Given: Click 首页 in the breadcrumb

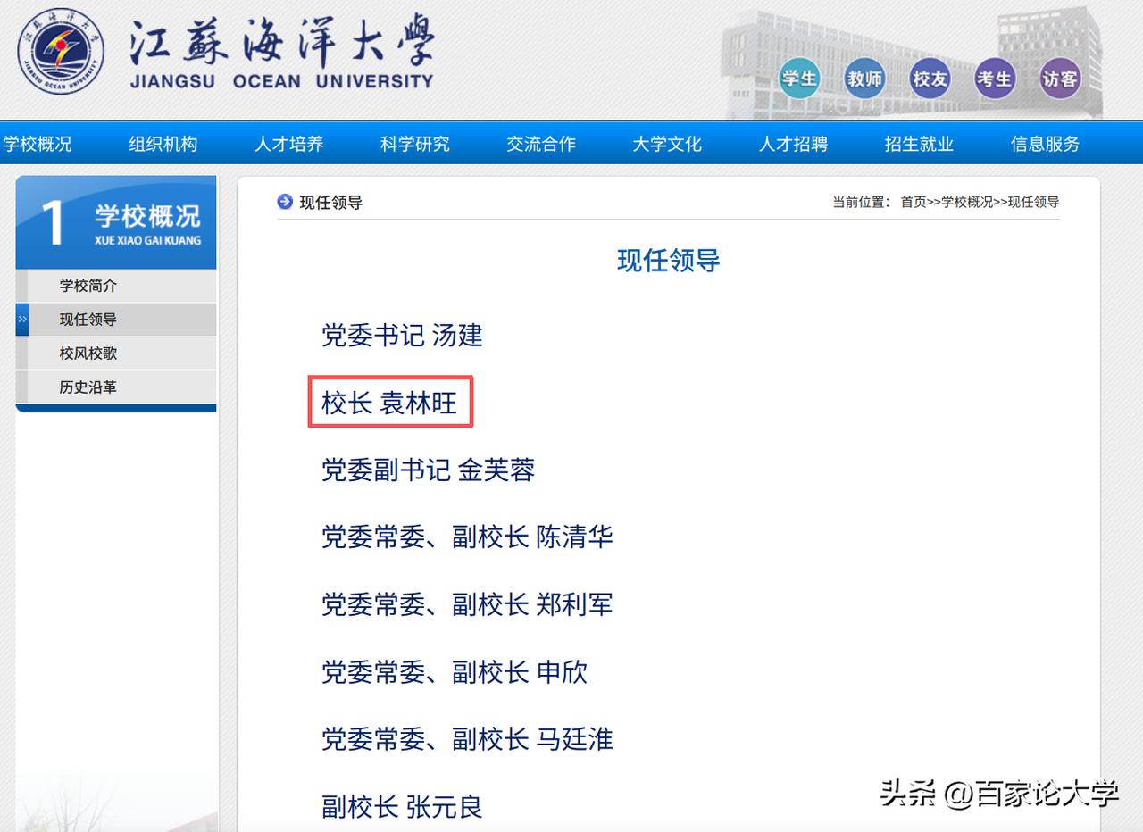Looking at the screenshot, I should 913,203.
